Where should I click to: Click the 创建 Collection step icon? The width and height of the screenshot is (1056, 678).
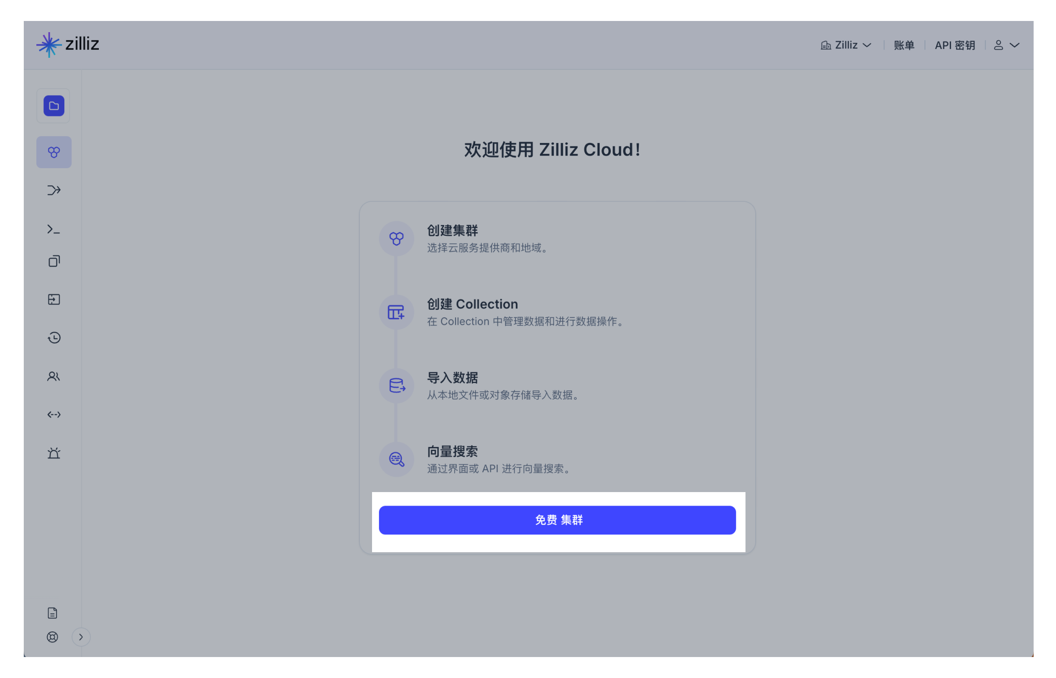396,312
